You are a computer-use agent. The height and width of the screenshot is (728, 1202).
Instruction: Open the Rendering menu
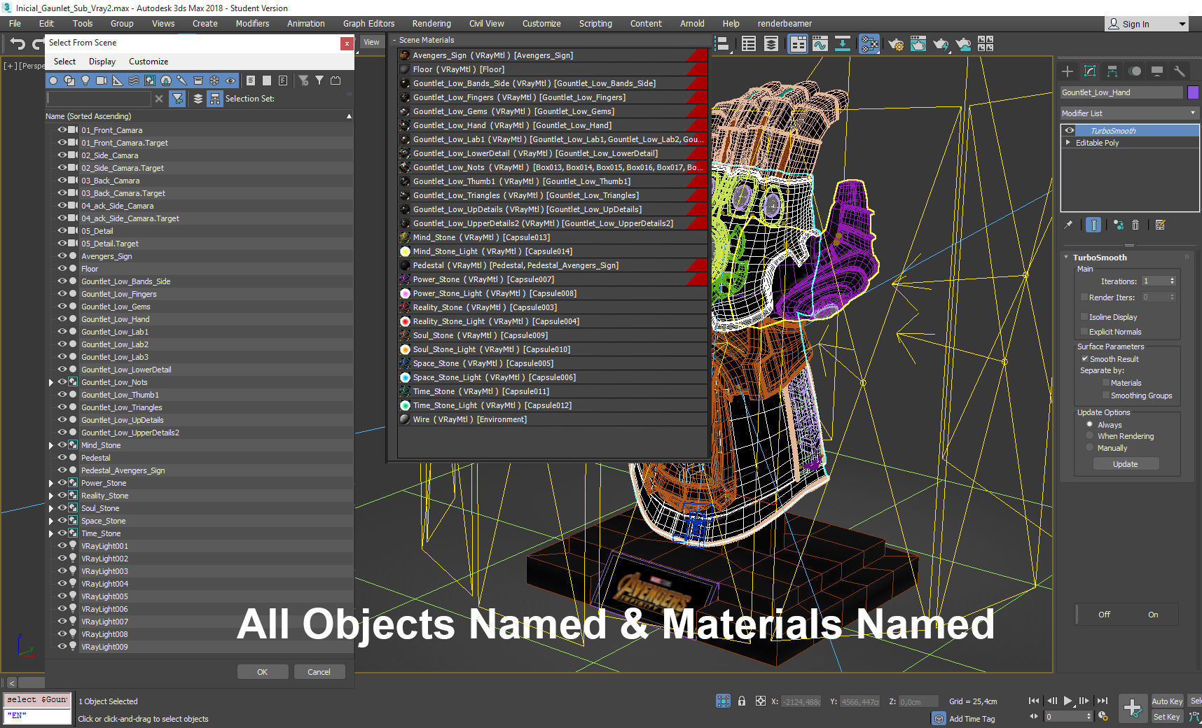431,23
